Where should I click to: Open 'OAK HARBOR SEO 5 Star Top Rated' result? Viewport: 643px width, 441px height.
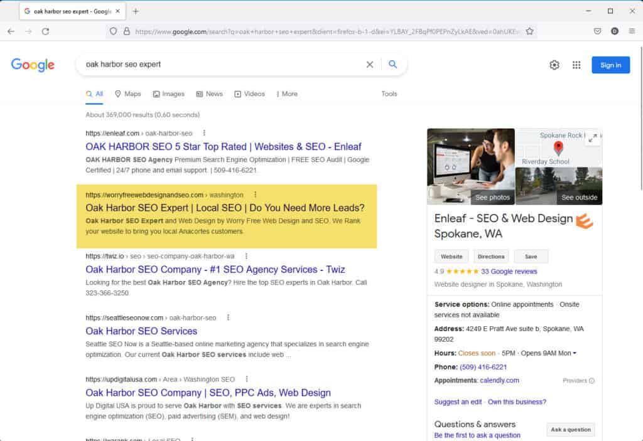[x=224, y=147]
